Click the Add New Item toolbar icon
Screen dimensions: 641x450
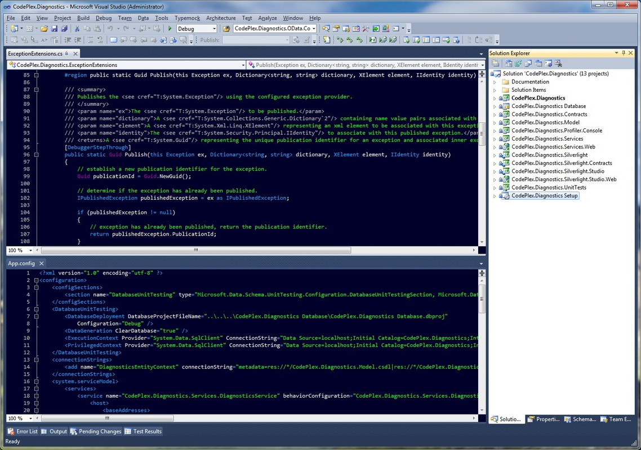(29, 29)
